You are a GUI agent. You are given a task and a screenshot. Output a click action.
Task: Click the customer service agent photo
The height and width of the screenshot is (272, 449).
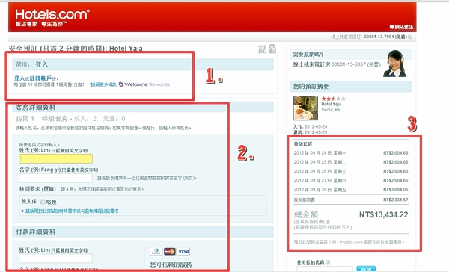tap(395, 64)
